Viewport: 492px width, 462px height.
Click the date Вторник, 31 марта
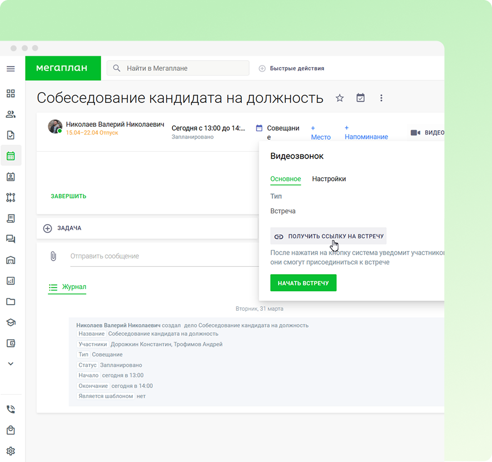tap(259, 309)
